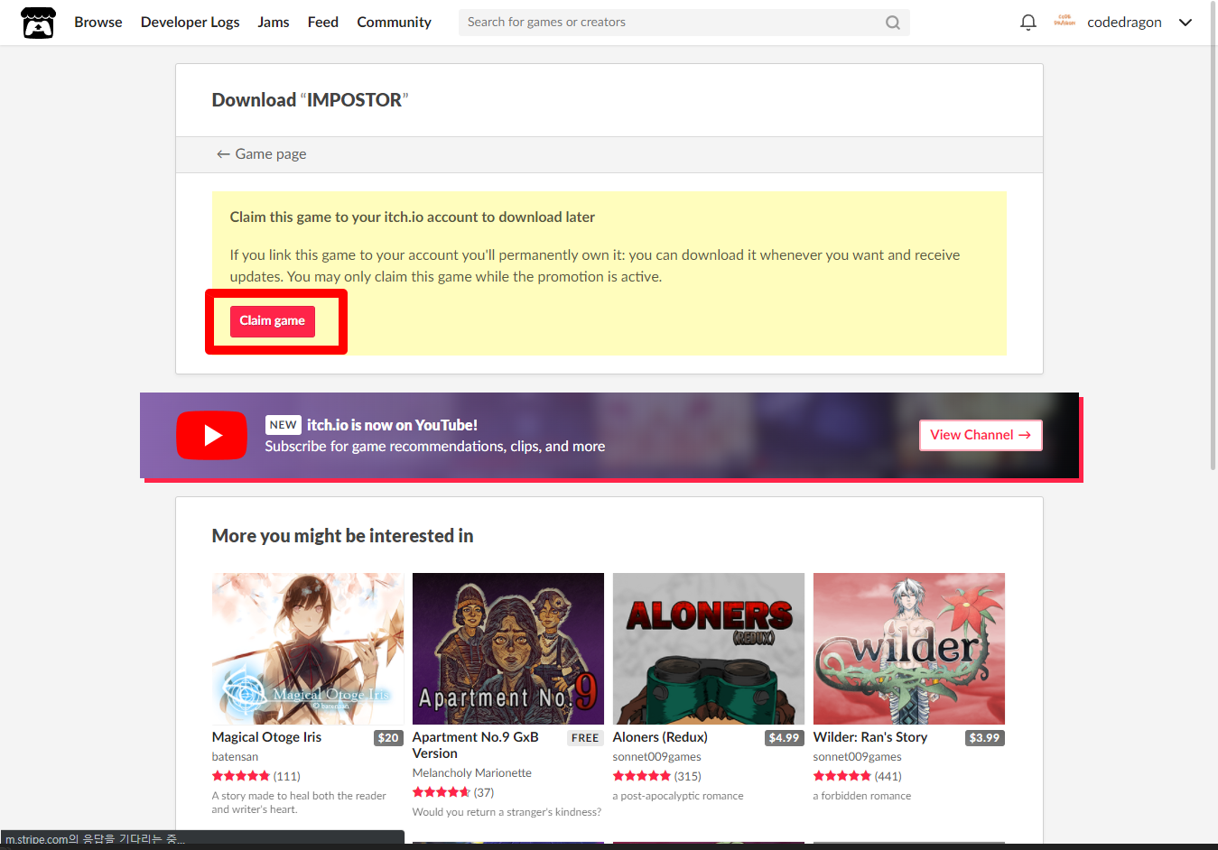Click the Download "IMPOSTOR" heading
1218x850 pixels.
pyautogui.click(x=310, y=100)
